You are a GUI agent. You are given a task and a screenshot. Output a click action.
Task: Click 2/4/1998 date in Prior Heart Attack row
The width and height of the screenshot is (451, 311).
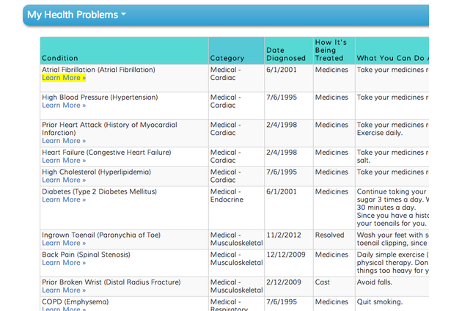tap(282, 125)
